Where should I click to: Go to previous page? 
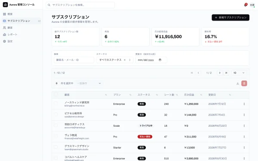(198, 73)
